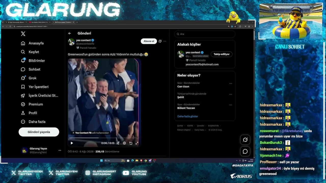This screenshot has height=183, width=326.
Task: Open the post's more options menu
Action: [165, 41]
